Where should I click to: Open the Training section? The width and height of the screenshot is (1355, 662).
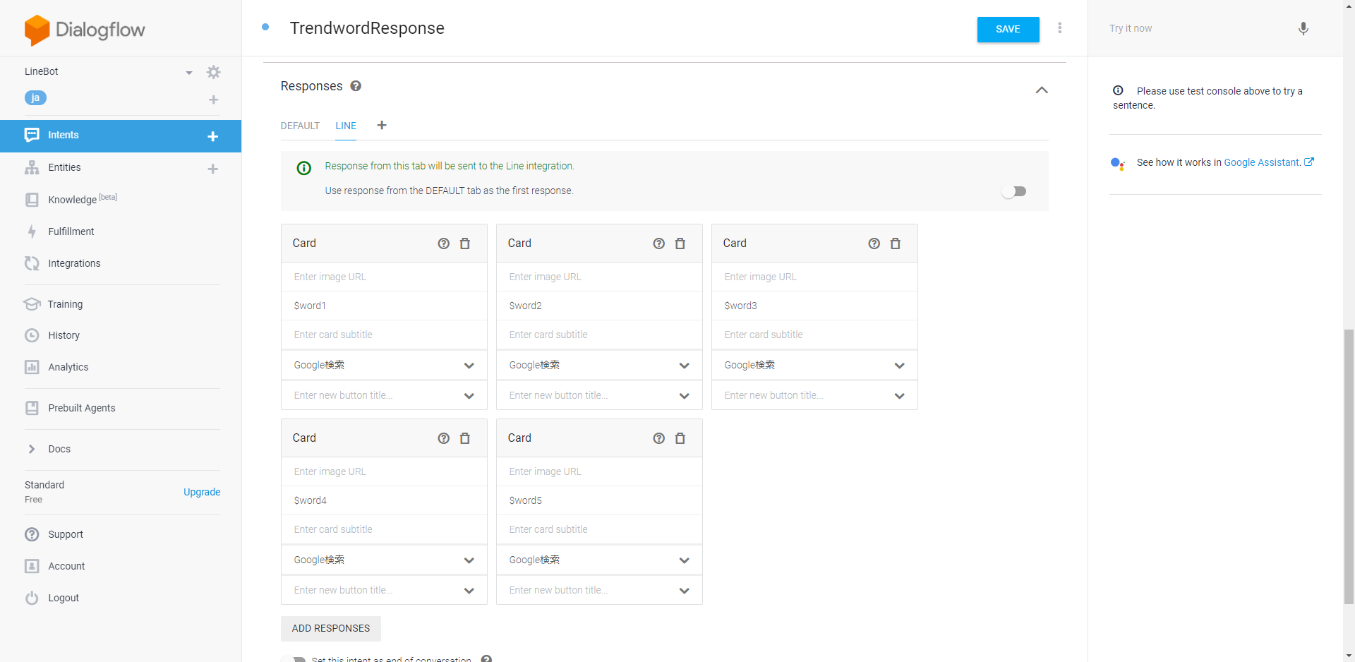pos(64,304)
